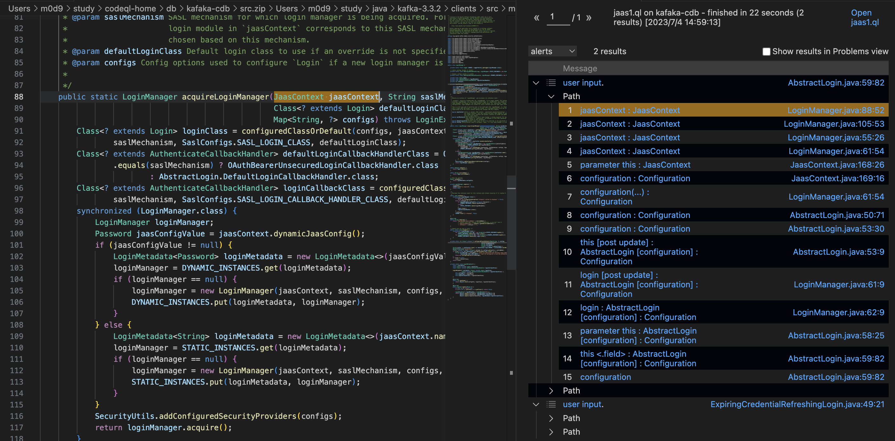Click the editor vertical scrollbar
Image resolution: width=895 pixels, height=441 pixels.
click(x=511, y=222)
